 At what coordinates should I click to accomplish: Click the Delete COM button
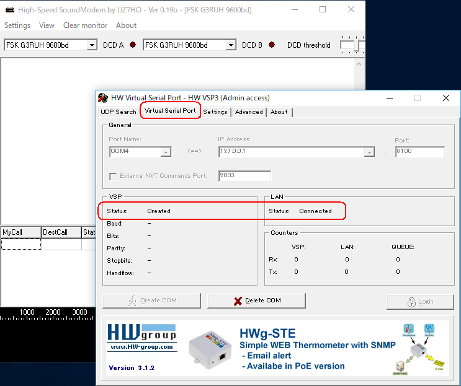(256, 300)
